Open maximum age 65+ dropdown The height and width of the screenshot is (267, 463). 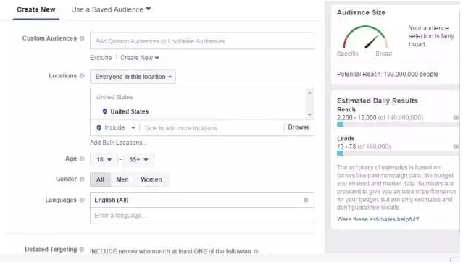click(x=138, y=160)
